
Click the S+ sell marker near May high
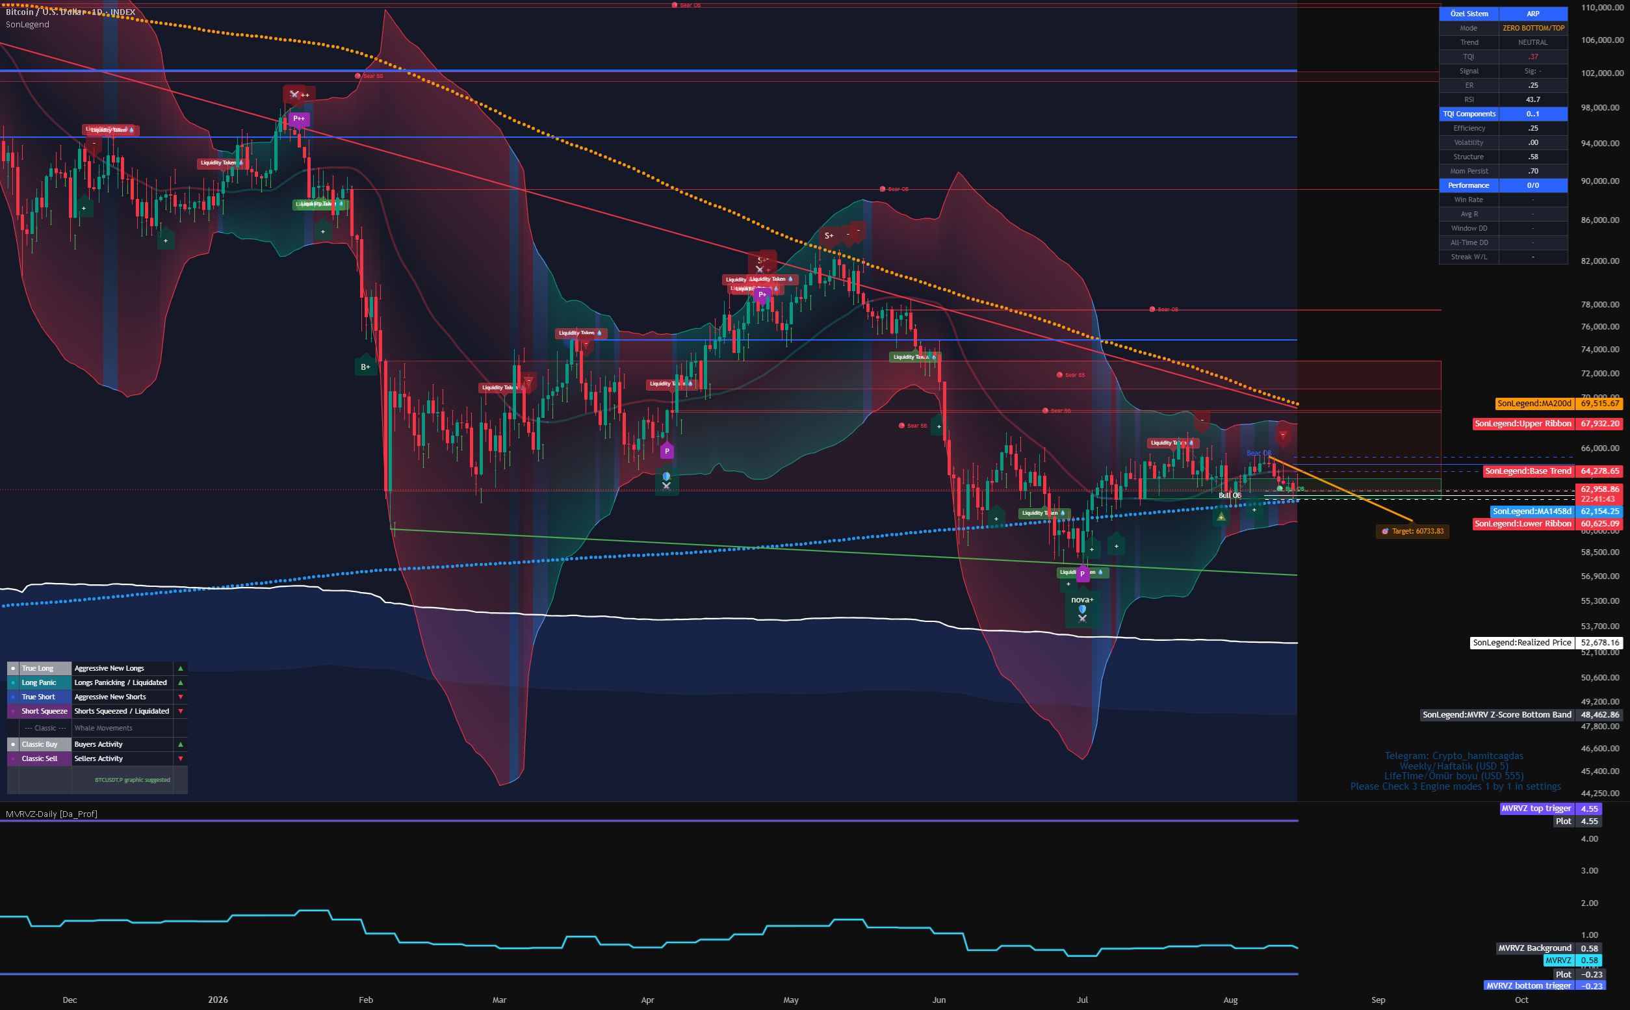click(829, 235)
